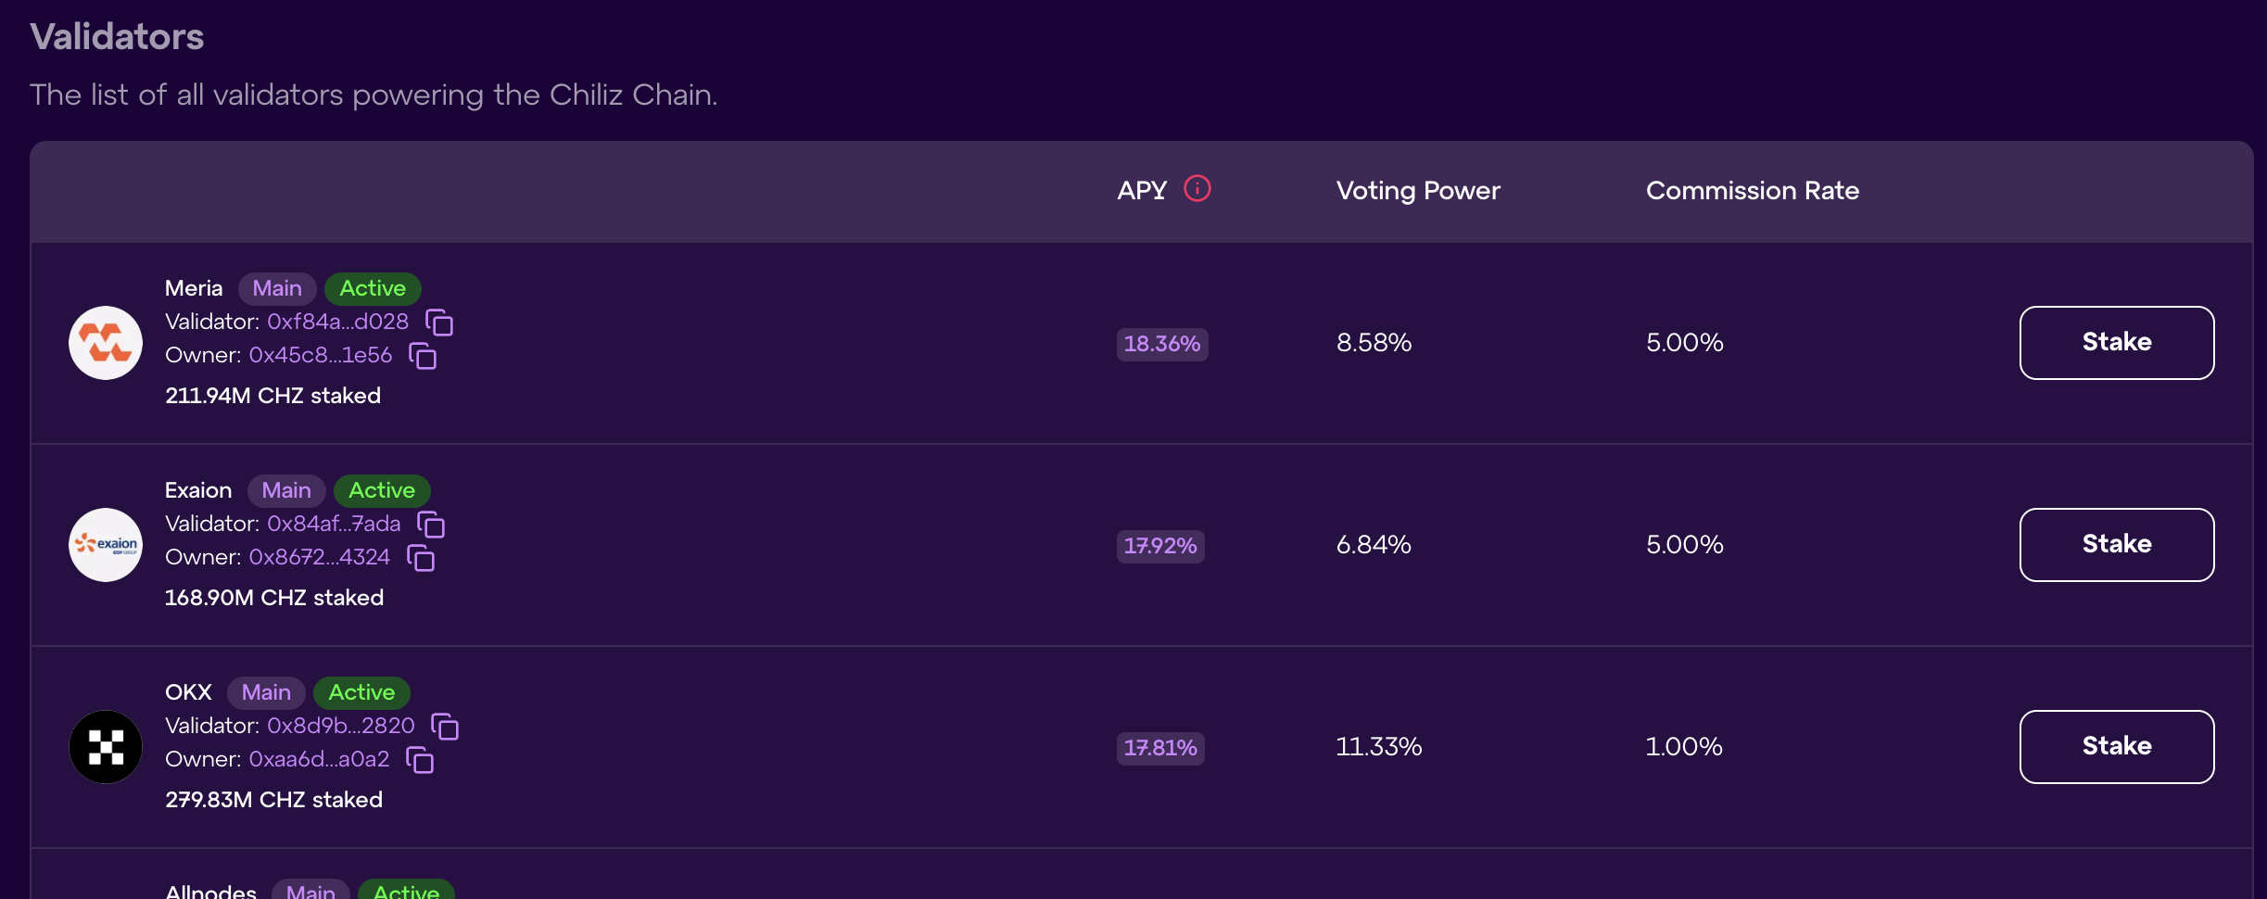Open Exaion owner address 0x8672...4324
Viewport: 2267px width, 899px height.
(x=319, y=557)
